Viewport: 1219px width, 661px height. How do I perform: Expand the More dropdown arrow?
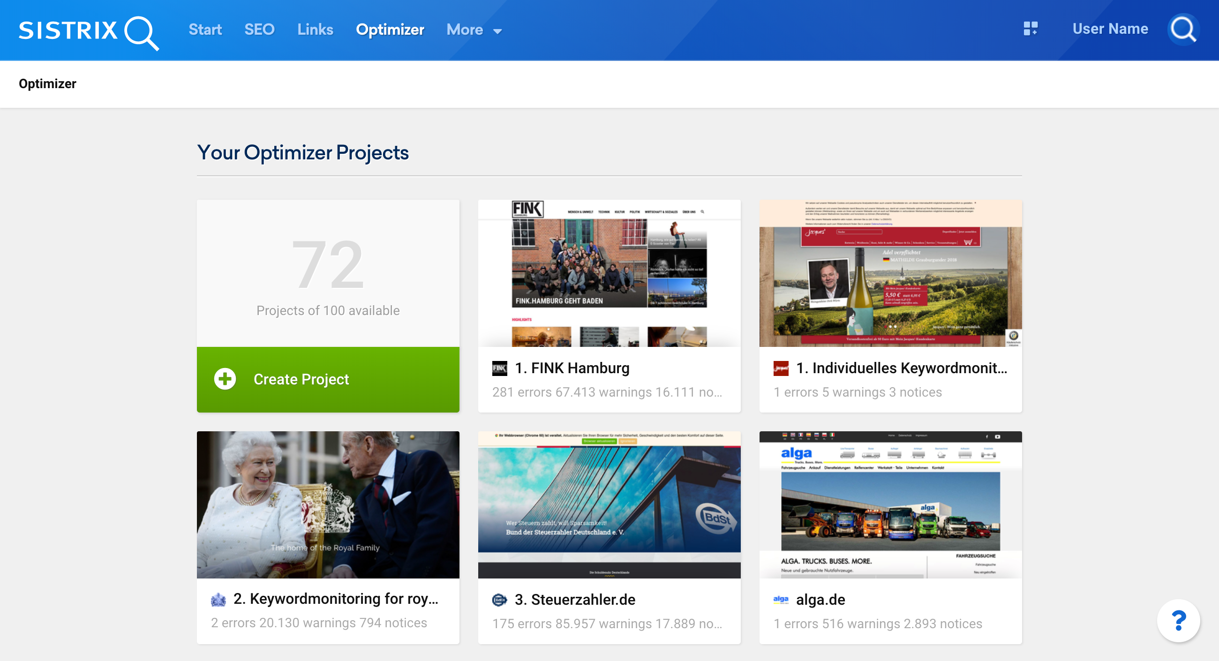497,31
